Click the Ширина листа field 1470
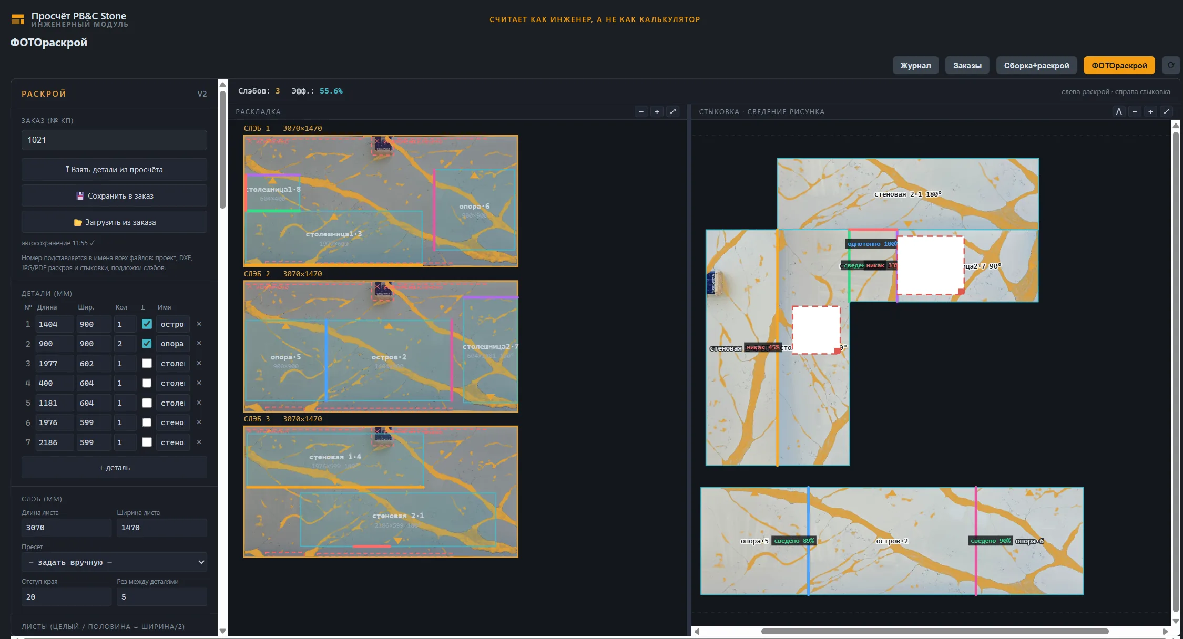The width and height of the screenshot is (1183, 639). 162,527
